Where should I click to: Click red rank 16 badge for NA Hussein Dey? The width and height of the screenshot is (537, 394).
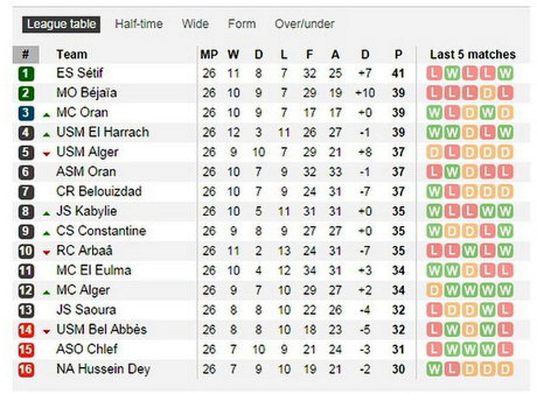coord(26,369)
